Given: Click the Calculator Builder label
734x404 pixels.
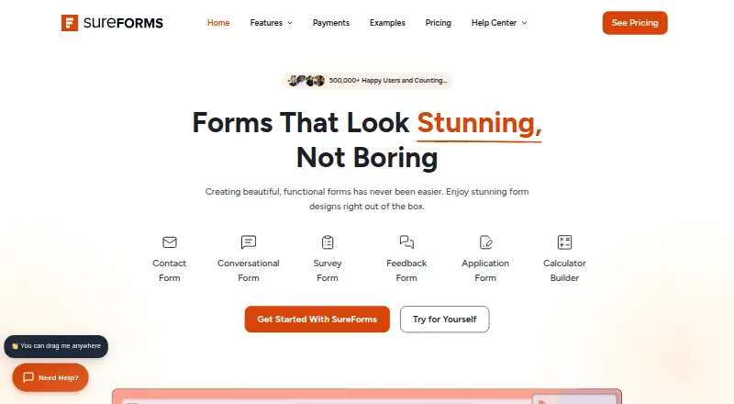Looking at the screenshot, I should click(564, 271).
